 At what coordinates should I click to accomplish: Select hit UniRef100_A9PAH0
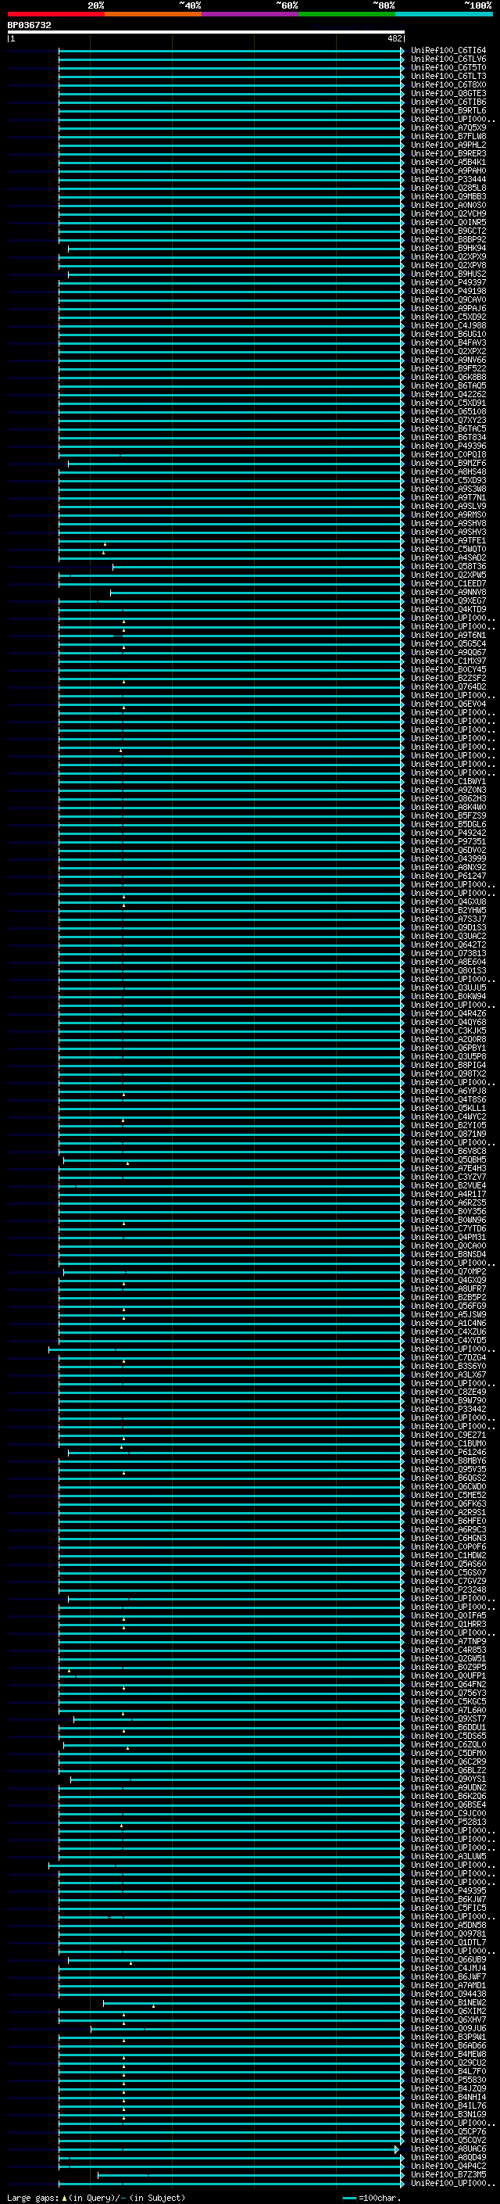pyautogui.click(x=448, y=170)
